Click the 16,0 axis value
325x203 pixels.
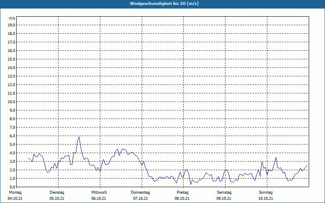(x=11, y=50)
